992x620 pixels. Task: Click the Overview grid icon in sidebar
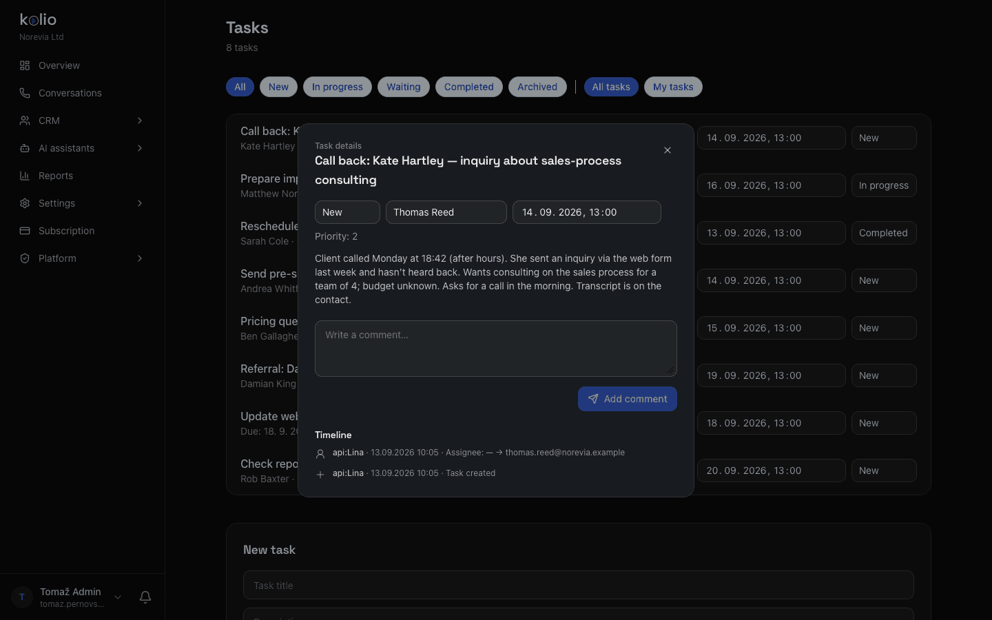pos(25,65)
